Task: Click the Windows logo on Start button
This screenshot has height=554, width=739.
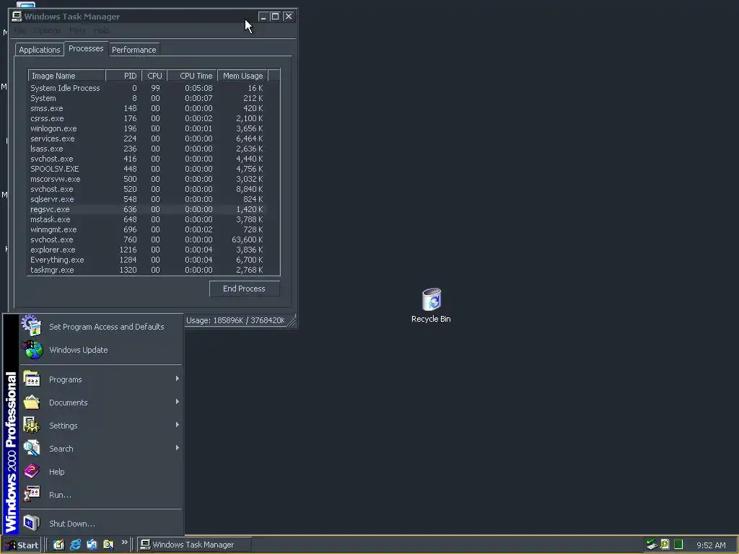Action: tap(10, 545)
